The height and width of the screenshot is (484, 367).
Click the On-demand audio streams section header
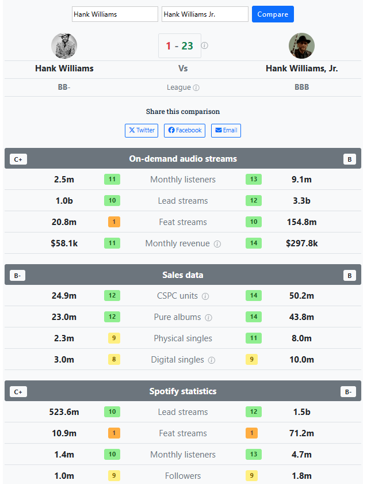(x=183, y=158)
